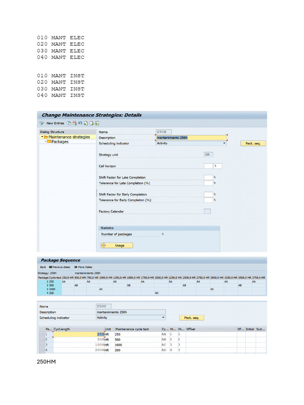The image size is (304, 405).
Task: Click the lower Pack. seq. button
Action: tap(192, 318)
